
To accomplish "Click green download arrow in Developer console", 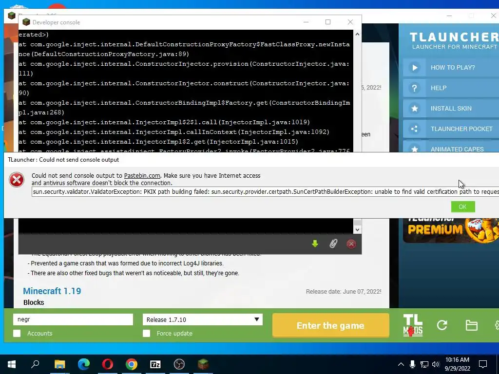I will (x=315, y=244).
